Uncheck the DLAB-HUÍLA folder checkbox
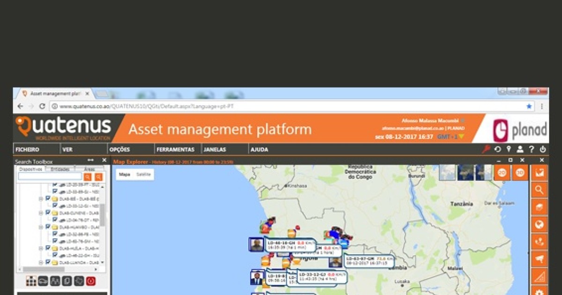This screenshot has width=562, height=295. click(48, 248)
